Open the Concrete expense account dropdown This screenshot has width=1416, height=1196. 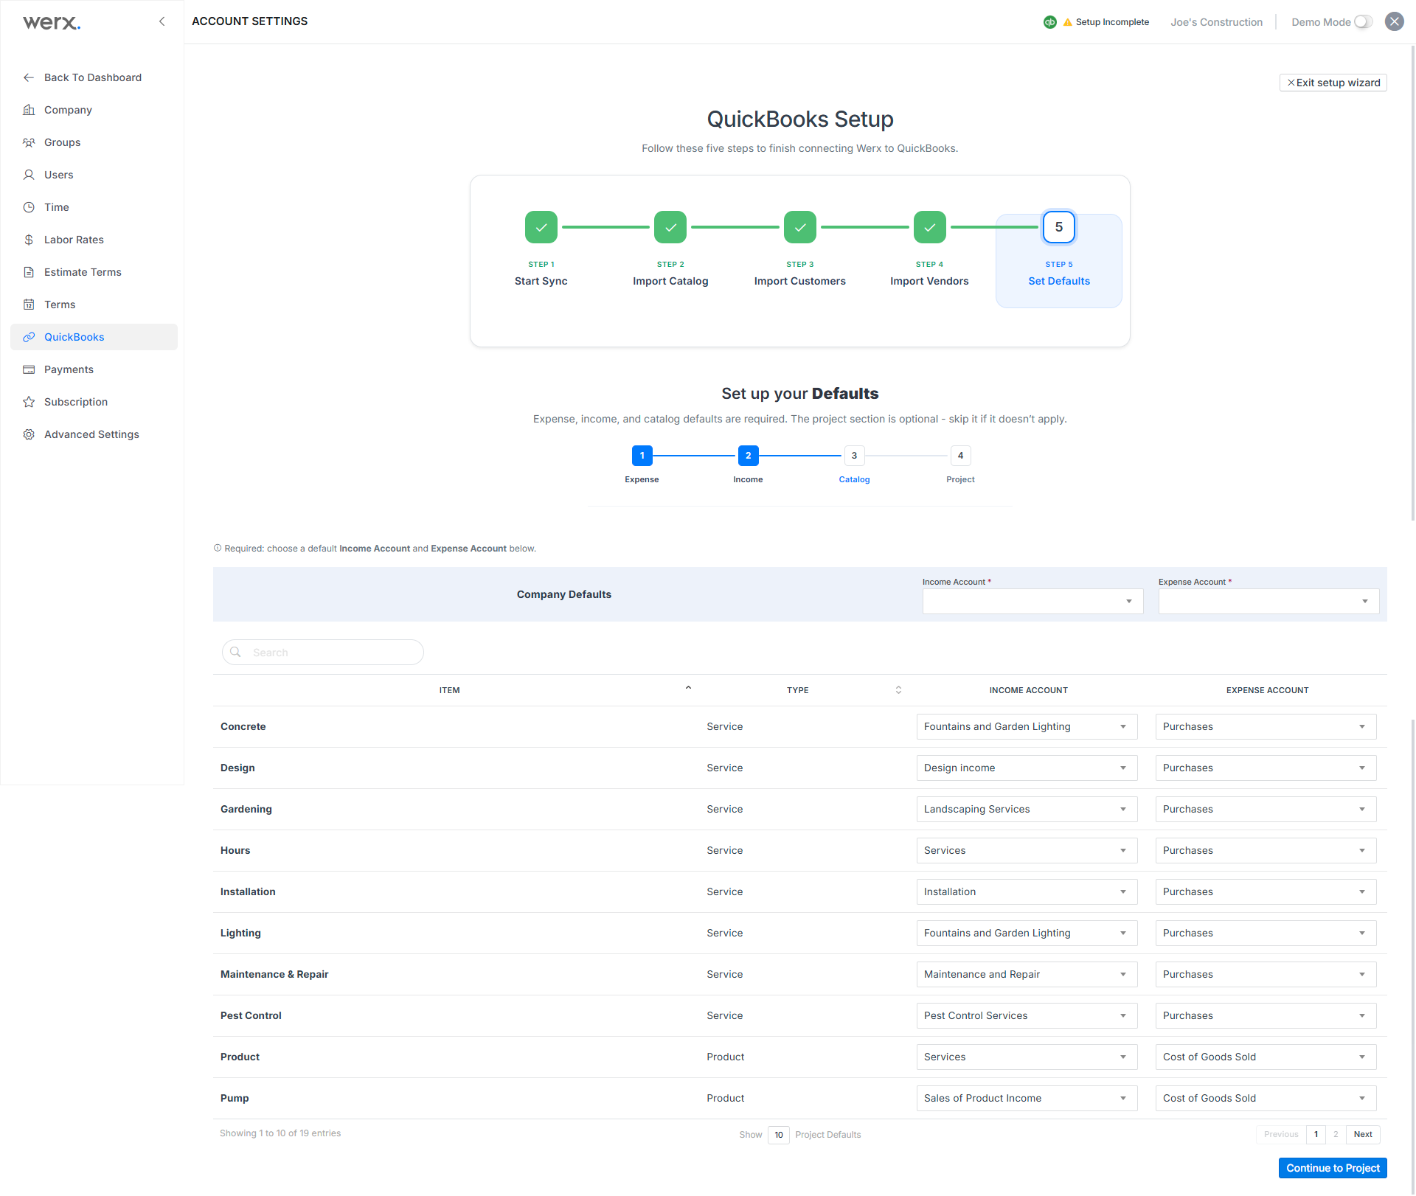(x=1266, y=727)
